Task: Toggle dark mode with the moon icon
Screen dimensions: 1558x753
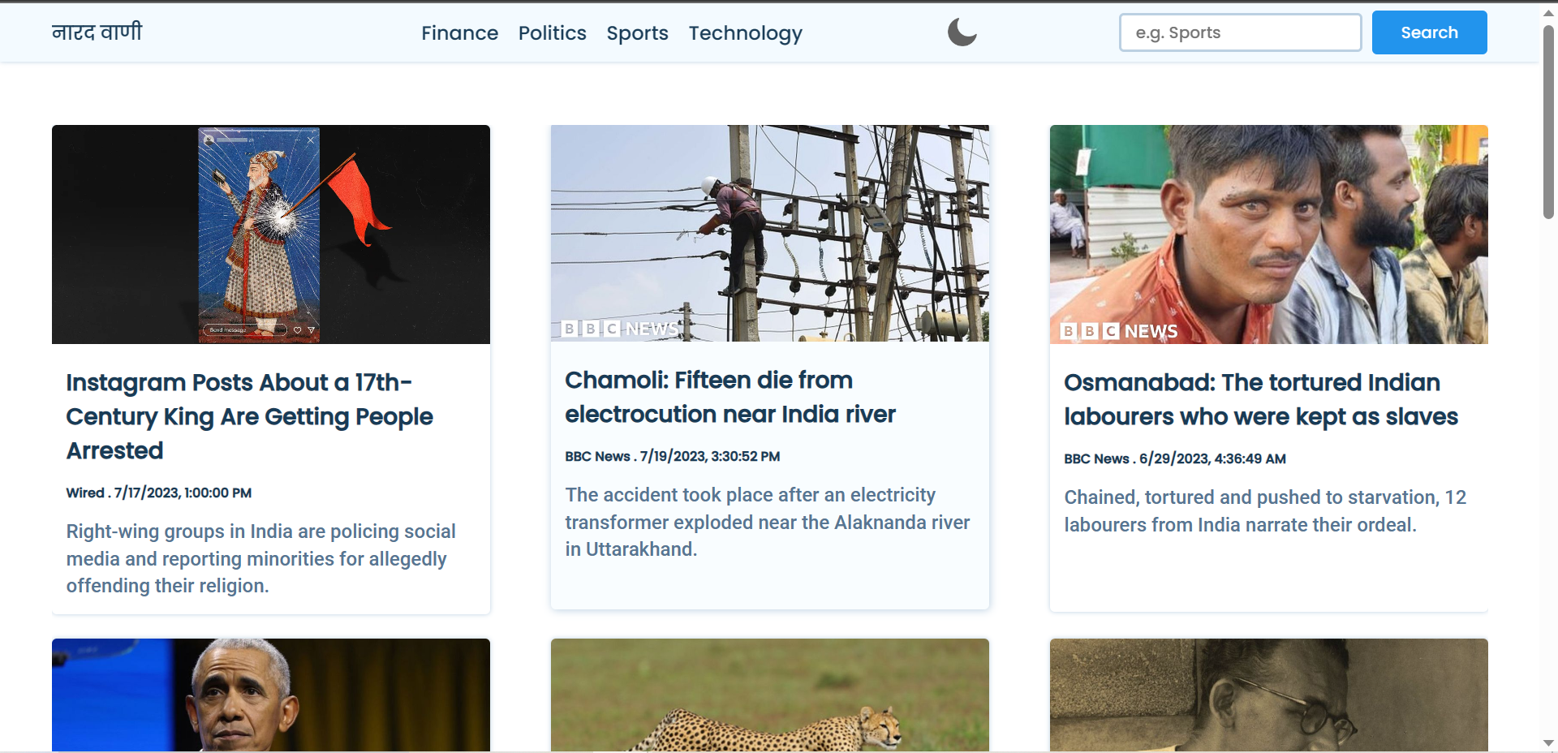Action: [x=962, y=32]
